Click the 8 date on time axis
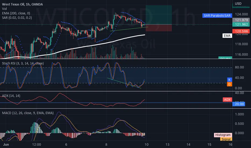The height and width of the screenshot is (148, 251). point(106,145)
